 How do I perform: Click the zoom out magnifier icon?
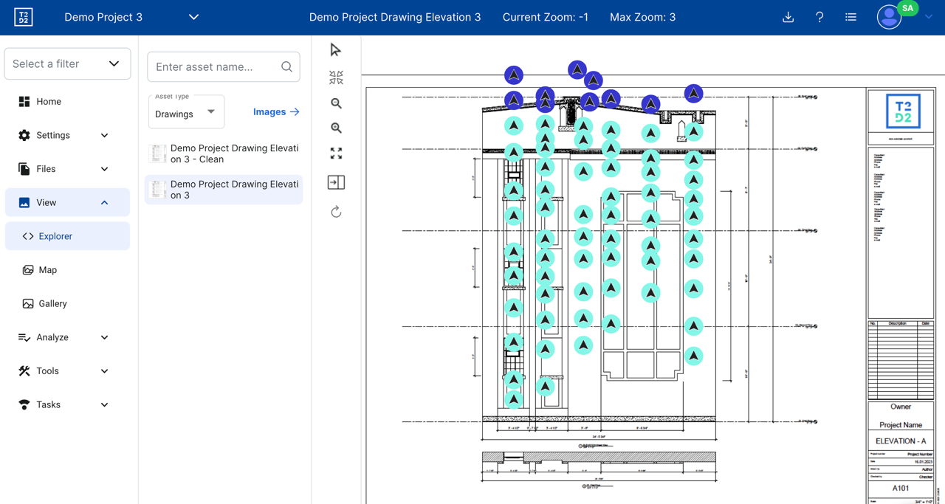[336, 103]
